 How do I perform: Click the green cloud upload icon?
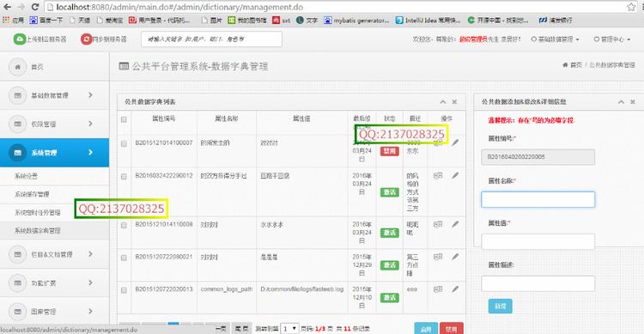tap(19, 39)
